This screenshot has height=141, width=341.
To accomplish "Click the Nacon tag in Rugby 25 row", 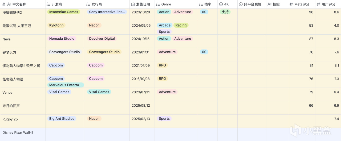I will point(94,119).
